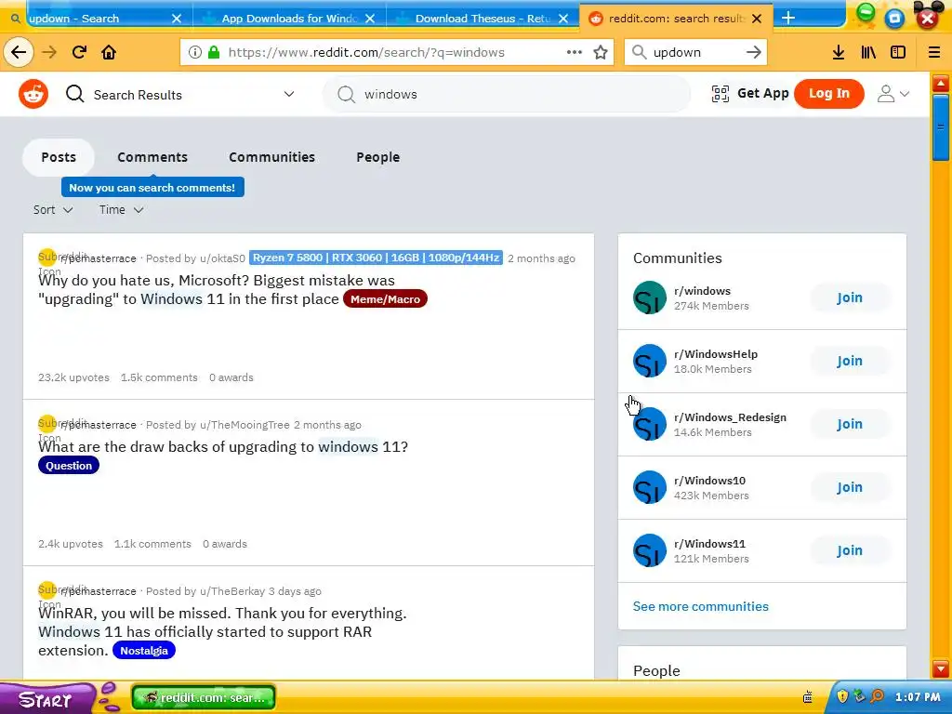Click the magnifier in Reddit search box
952x714 pixels.
346,94
